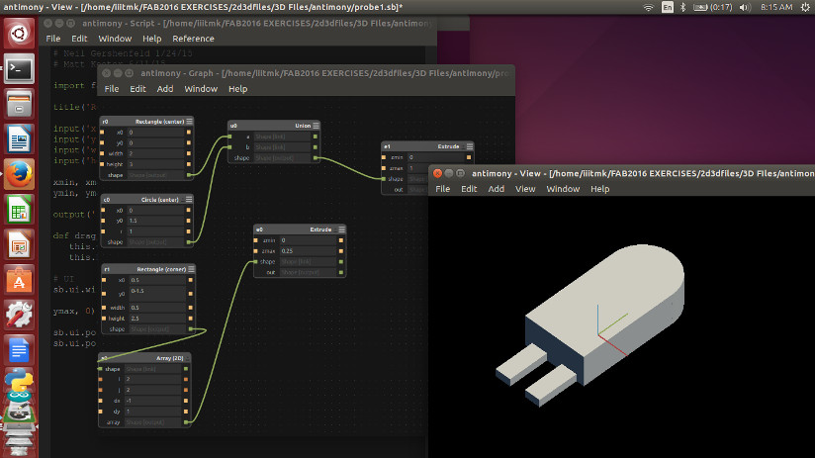Launch LibreOffice Writer from dock
The height and width of the screenshot is (458, 815).
(x=19, y=139)
